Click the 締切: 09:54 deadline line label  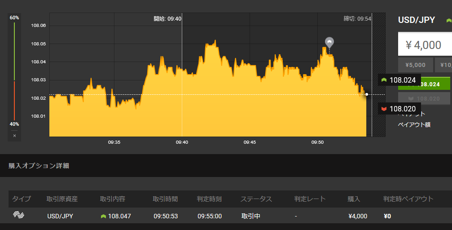click(357, 19)
